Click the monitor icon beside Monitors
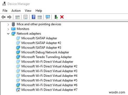The image size is (128, 95). pos(13,29)
